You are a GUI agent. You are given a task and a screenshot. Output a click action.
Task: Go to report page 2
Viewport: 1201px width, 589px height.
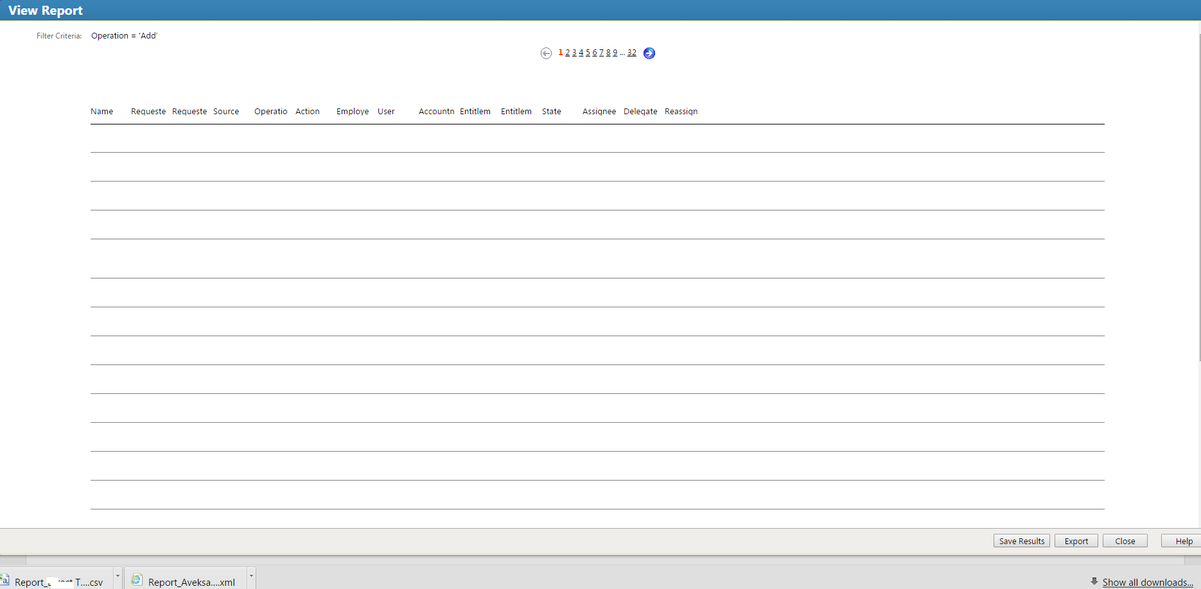click(x=567, y=53)
